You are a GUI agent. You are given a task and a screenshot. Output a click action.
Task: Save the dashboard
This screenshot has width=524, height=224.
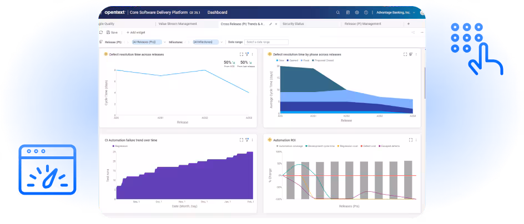point(112,32)
